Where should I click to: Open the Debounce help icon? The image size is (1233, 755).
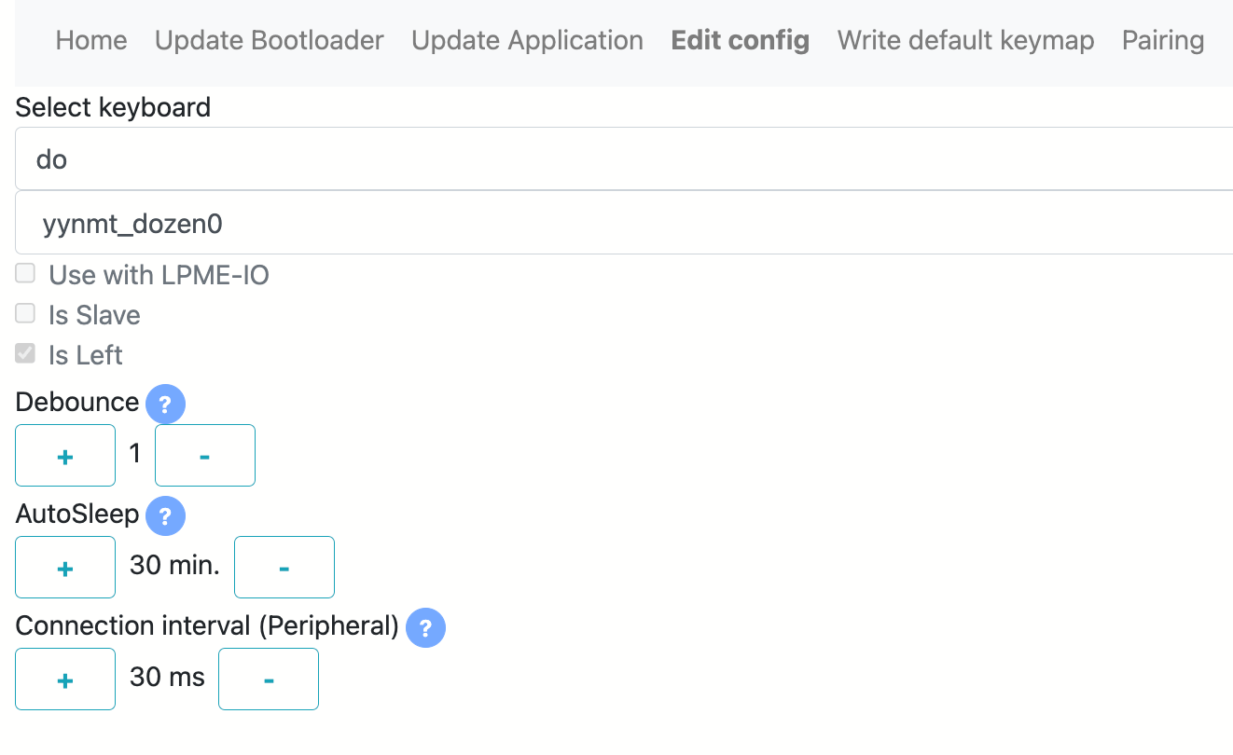(165, 405)
